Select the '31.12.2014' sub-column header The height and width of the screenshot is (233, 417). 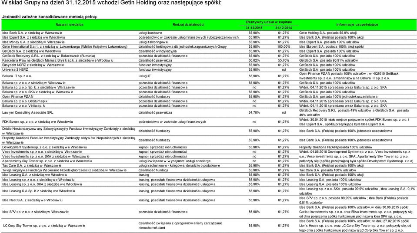point(284,28)
